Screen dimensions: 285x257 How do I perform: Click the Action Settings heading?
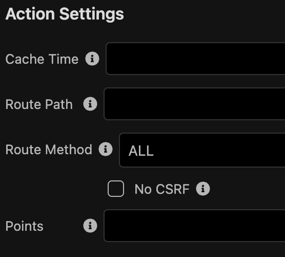(65, 14)
